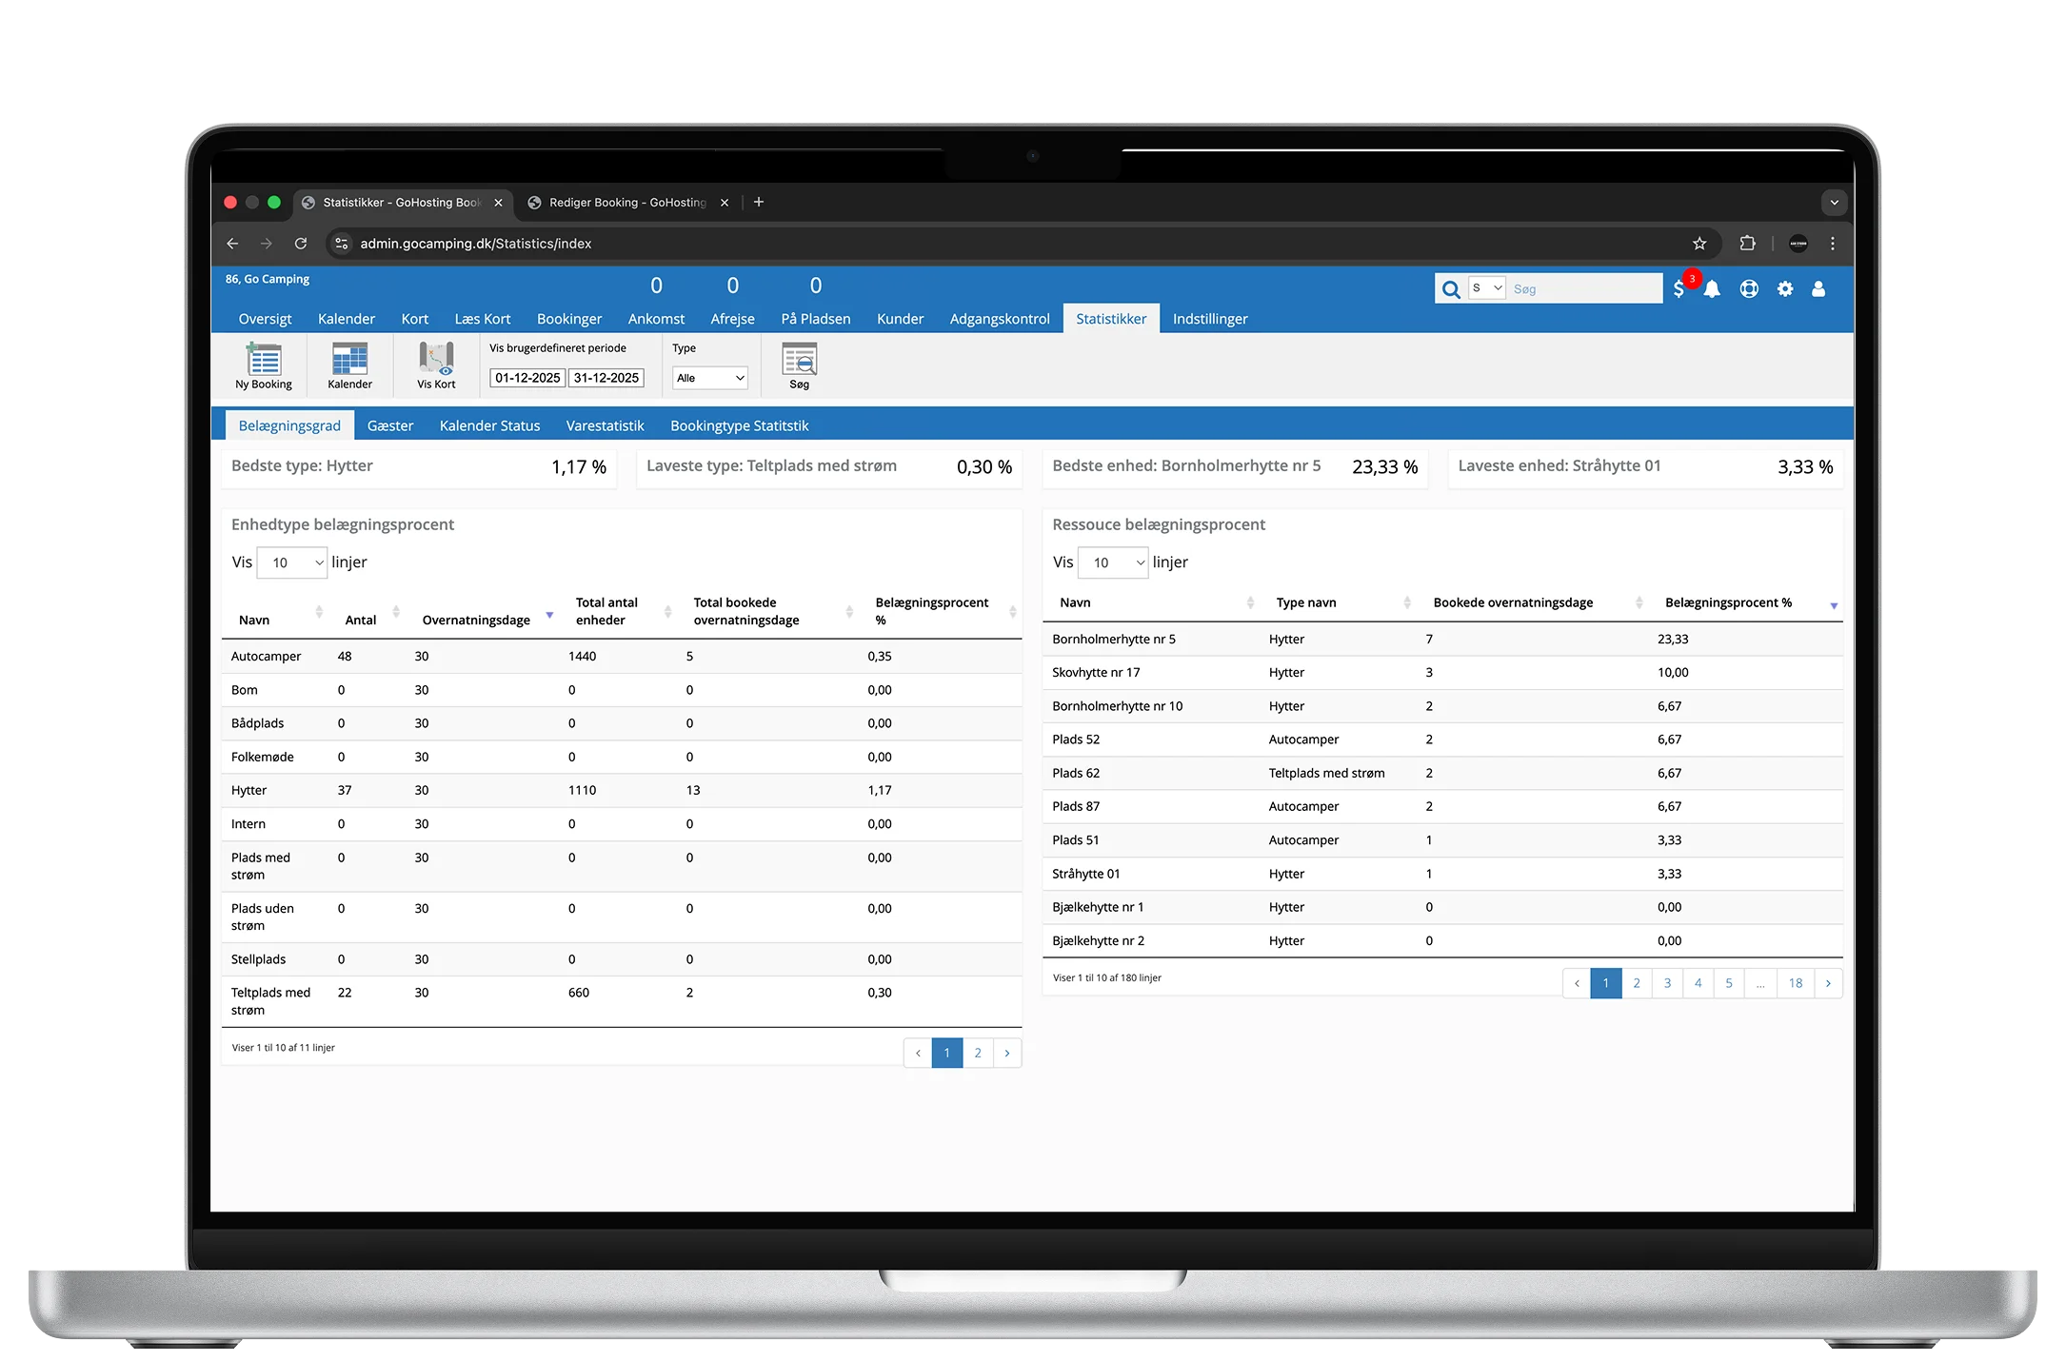Switch to the Kalender Status tab

coord(489,425)
